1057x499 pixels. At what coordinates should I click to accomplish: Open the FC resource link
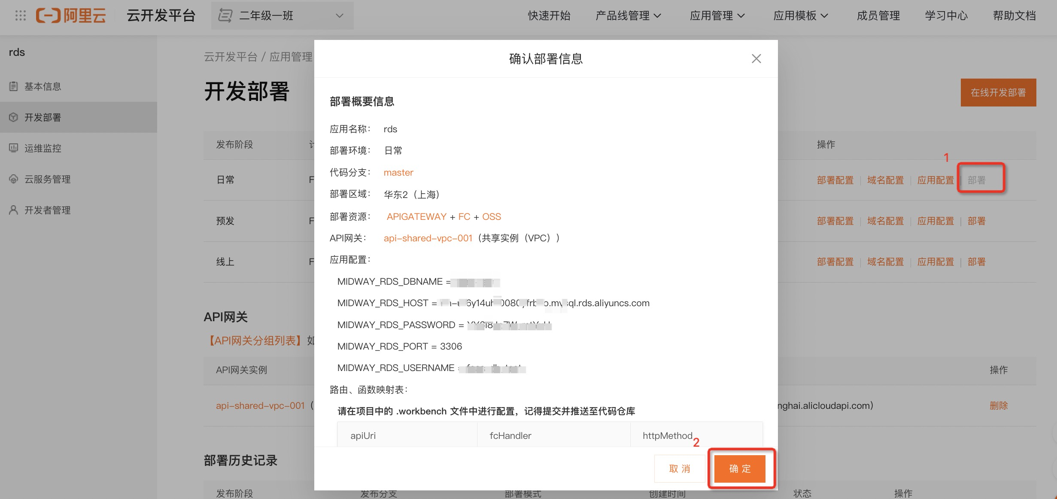[x=464, y=217]
